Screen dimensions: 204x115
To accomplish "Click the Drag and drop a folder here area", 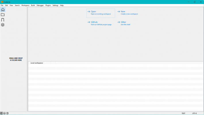I will click(16, 59).
